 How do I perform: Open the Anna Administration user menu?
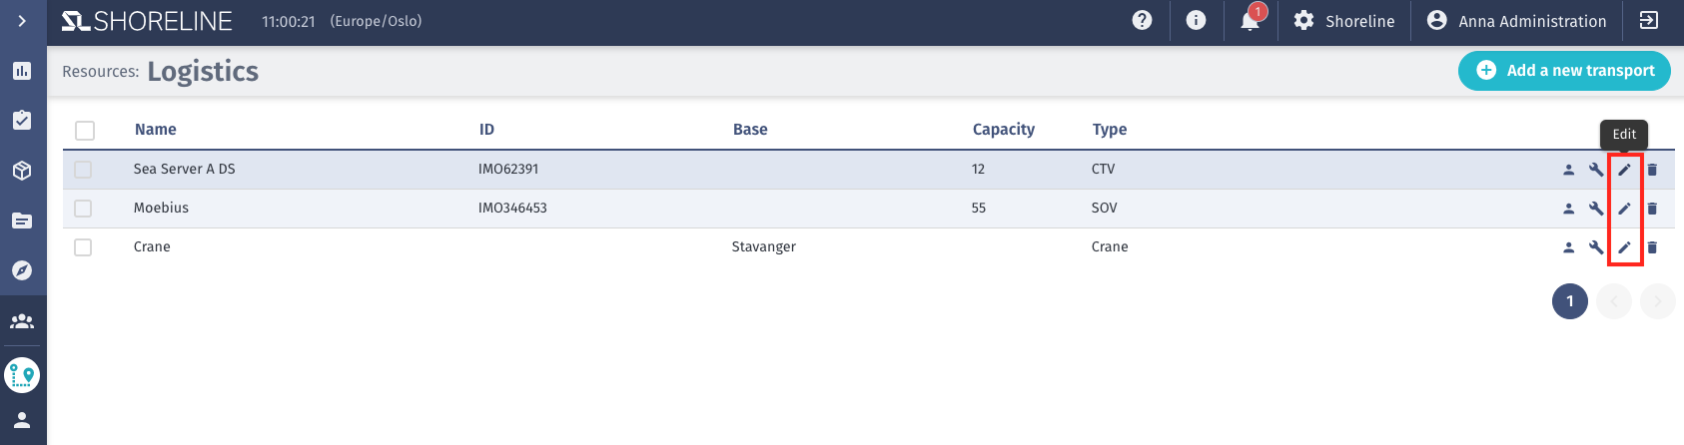coord(1516,21)
